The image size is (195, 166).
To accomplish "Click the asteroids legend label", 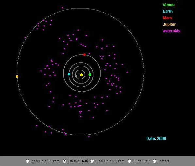I will point(171,31).
